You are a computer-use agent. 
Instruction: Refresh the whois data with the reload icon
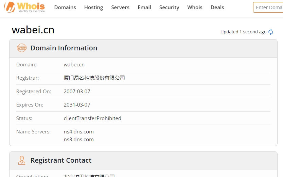271,32
